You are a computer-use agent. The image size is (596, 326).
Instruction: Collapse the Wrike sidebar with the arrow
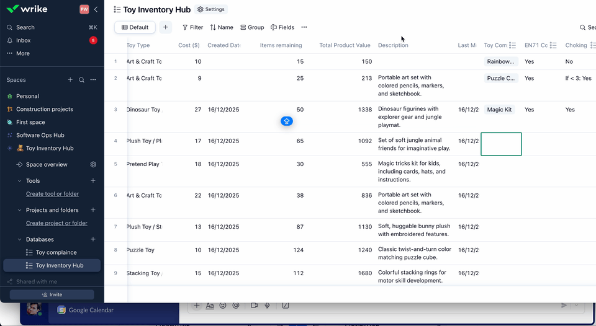coord(96,9)
